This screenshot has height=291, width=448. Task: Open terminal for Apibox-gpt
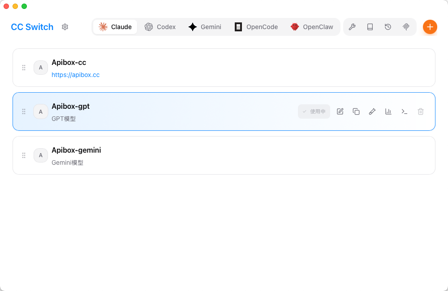click(x=405, y=111)
